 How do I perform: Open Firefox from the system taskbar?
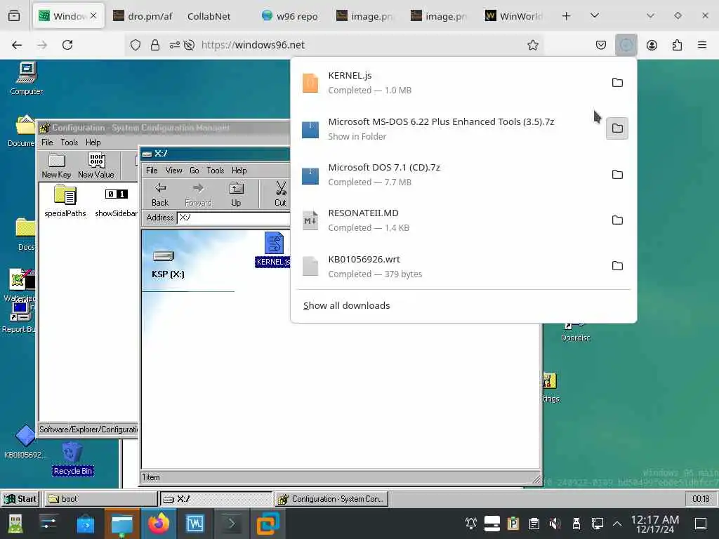[159, 524]
